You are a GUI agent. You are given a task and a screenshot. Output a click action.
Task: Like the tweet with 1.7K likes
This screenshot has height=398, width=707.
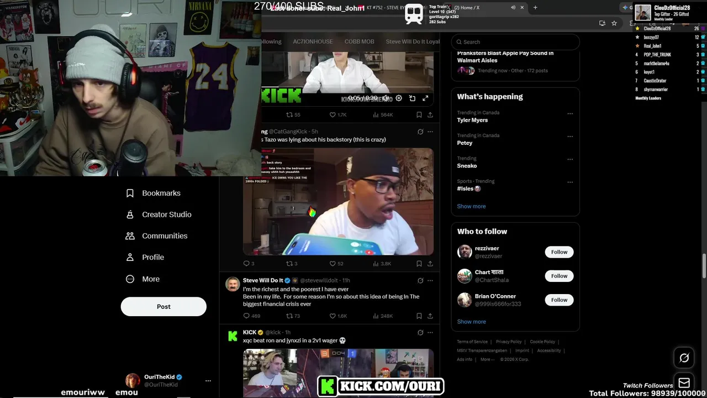(337, 115)
